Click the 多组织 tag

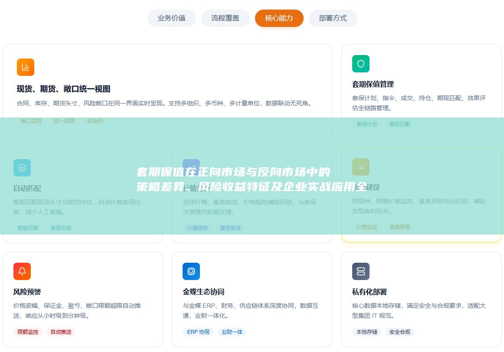click(95, 121)
